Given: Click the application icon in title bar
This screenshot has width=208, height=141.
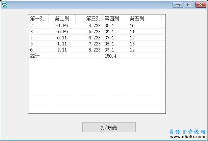Looking at the screenshot, I should click(4, 5).
